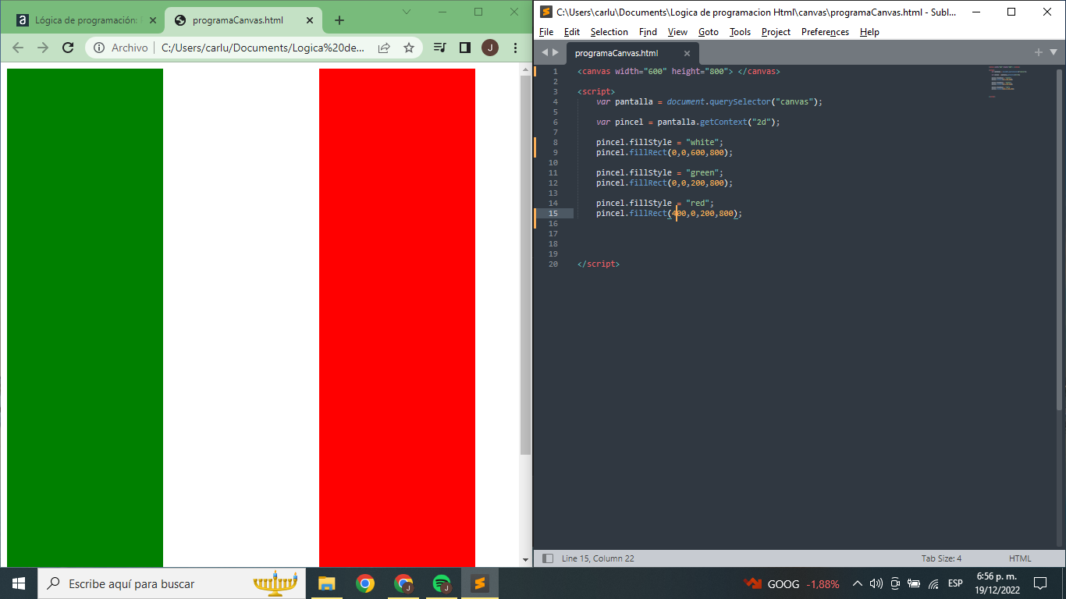Image resolution: width=1066 pixels, height=599 pixels.
Task: Open the Windows notification center
Action: [1039, 583]
